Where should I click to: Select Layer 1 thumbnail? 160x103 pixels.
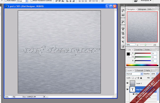[133, 83]
